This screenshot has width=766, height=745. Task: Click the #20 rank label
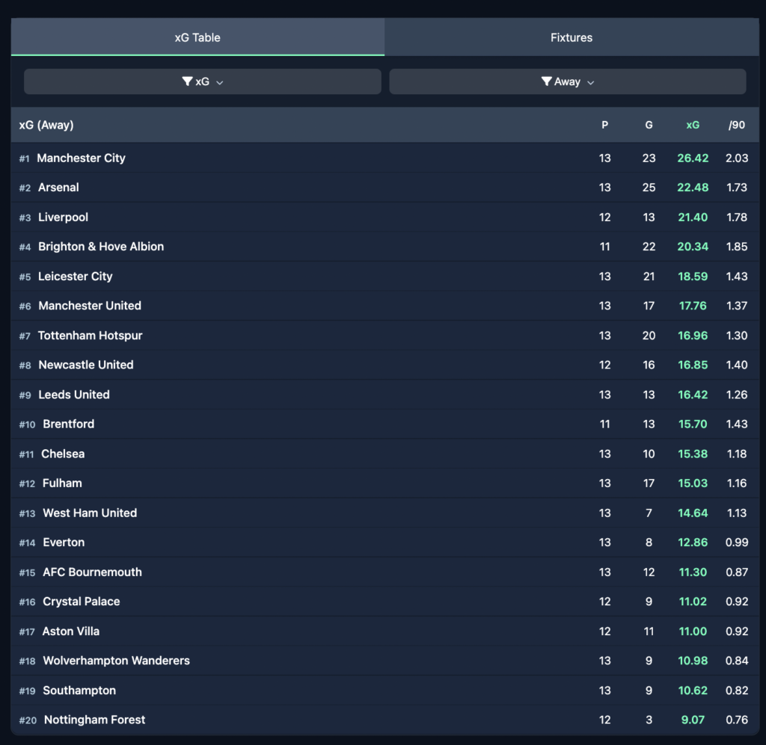pos(28,720)
